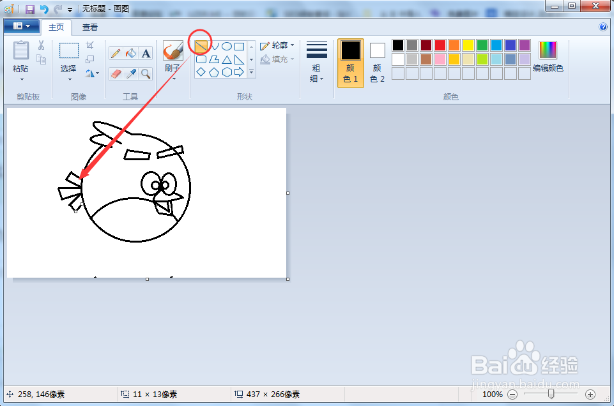The width and height of the screenshot is (614, 406).
Task: Select the Pentagon shape
Action: tap(214, 72)
